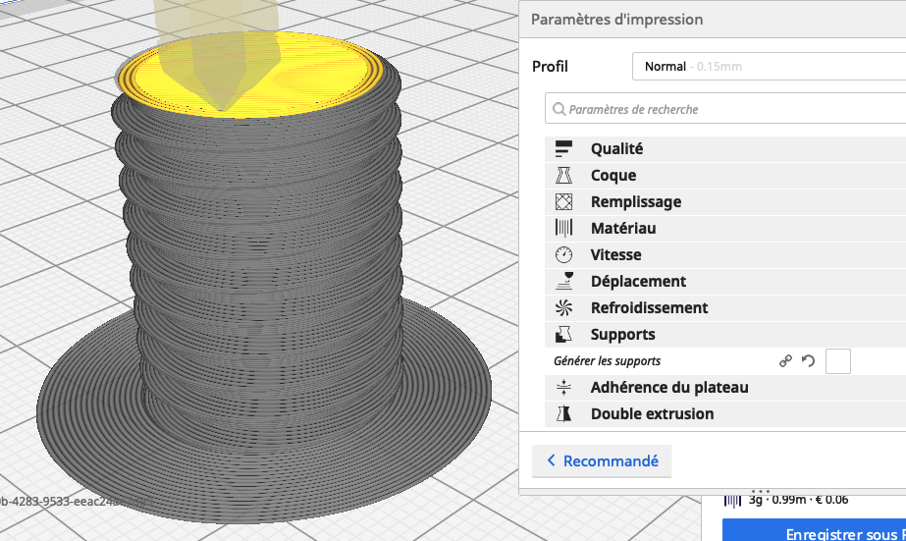
Task: Click the link icon beside Générer les supports
Action: [785, 361]
